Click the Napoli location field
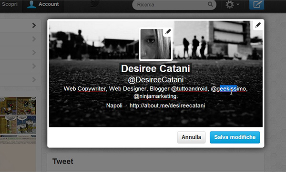The height and width of the screenshot is (172, 286). [x=114, y=105]
